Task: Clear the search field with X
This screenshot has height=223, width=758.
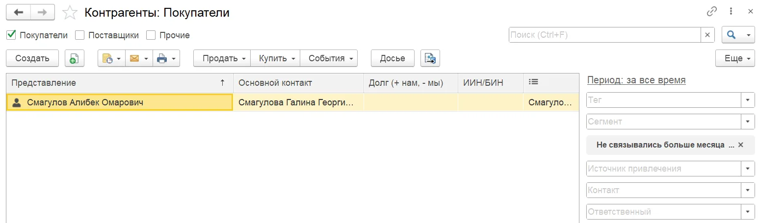Action: pos(707,35)
